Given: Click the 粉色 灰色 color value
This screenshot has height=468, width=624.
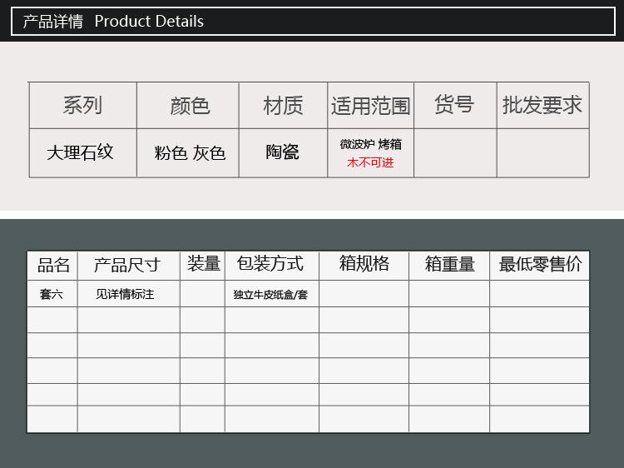Looking at the screenshot, I should pyautogui.click(x=190, y=153).
